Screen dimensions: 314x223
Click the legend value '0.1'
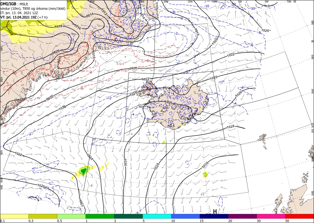(x=2, y=221)
